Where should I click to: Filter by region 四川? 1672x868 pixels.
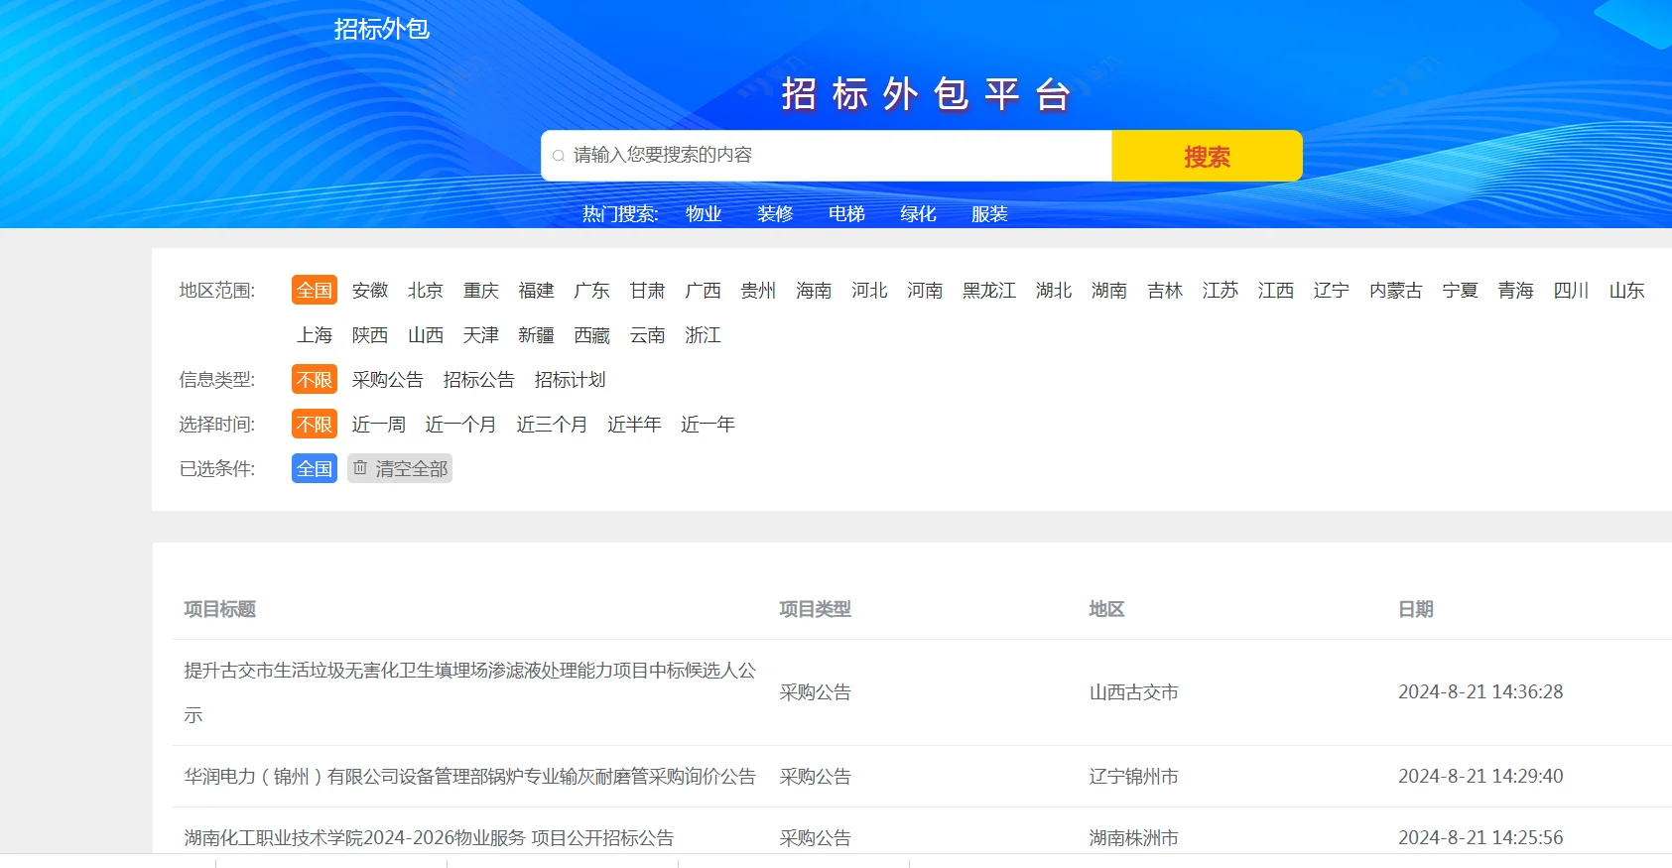(1572, 290)
